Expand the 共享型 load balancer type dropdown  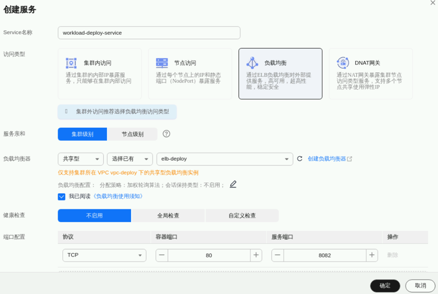80,159
